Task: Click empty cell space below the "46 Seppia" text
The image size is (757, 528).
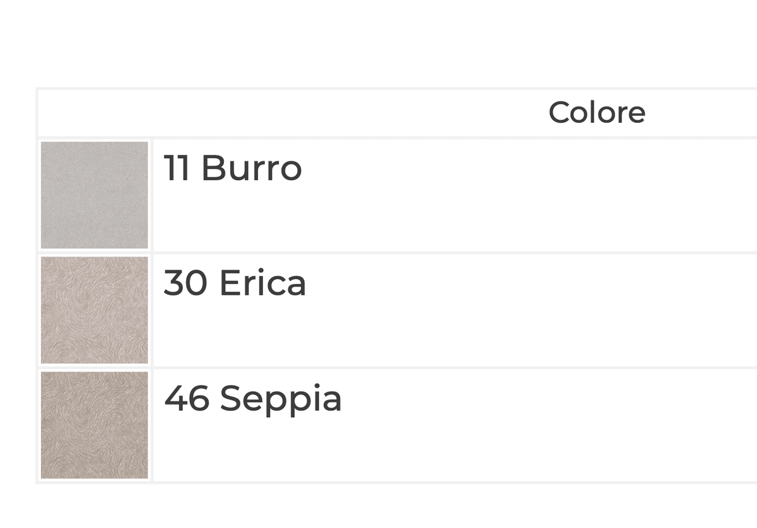Action: pyautogui.click(x=454, y=449)
